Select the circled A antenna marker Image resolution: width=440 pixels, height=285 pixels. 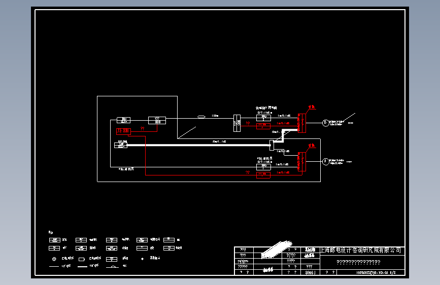pyautogui.click(x=325, y=162)
